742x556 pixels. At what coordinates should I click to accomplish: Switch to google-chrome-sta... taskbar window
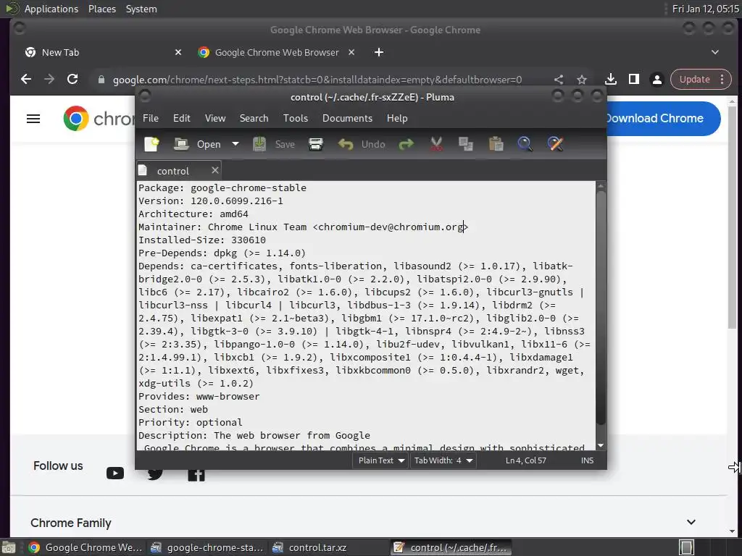[207, 547]
